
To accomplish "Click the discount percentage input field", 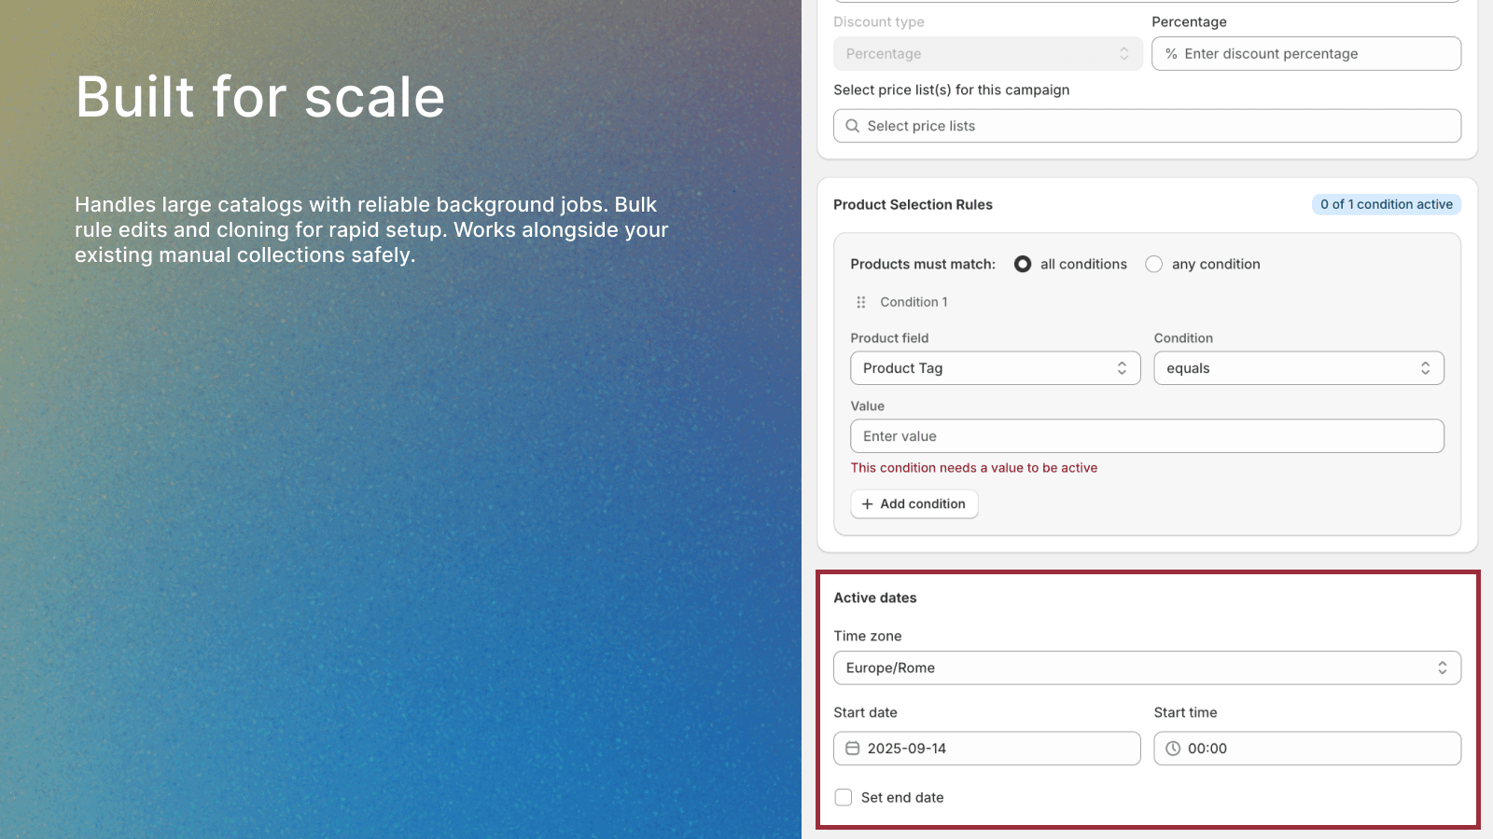I will 1305,53.
